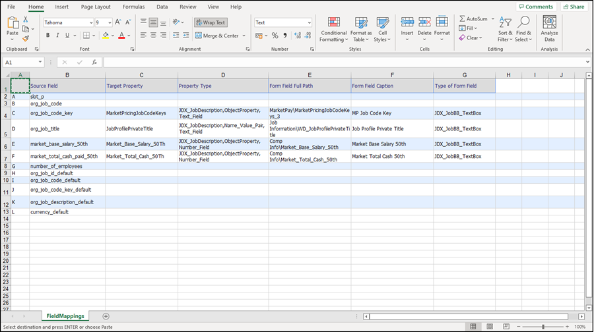Image resolution: width=594 pixels, height=332 pixels.
Task: Click the Format Painter brush icon
Action: pos(25,38)
